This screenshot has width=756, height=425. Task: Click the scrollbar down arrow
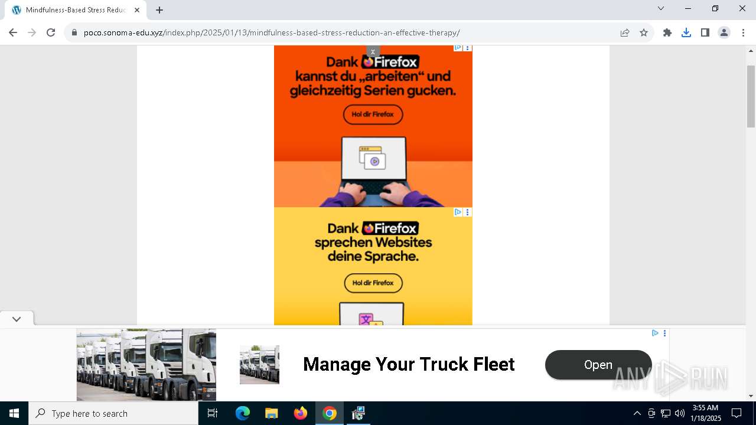751,396
